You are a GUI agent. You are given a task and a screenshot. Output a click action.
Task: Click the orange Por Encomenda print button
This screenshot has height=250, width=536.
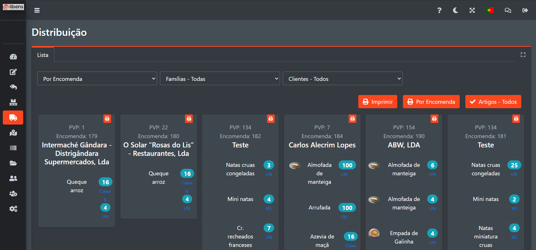pyautogui.click(x=431, y=102)
